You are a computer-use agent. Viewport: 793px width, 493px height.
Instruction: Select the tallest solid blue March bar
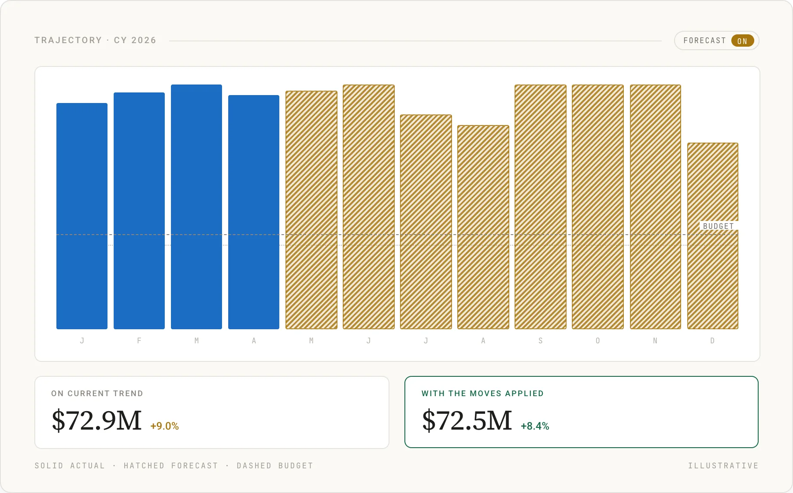196,207
